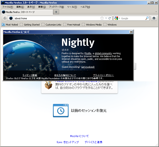This screenshot has height=147, width=159.
Task: Click the site identity globe icon
Action: tap(11, 18)
